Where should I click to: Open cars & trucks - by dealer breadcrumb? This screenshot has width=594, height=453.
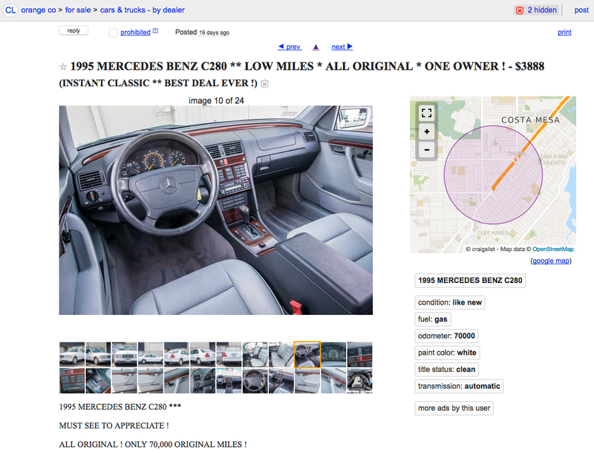click(142, 10)
